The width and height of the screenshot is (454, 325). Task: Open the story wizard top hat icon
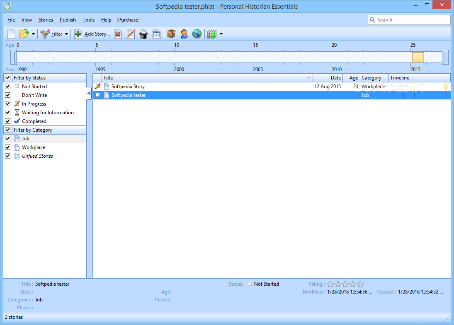click(143, 34)
